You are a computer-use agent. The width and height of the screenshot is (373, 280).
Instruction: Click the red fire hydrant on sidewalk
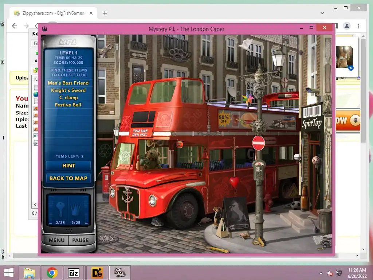tap(268, 202)
